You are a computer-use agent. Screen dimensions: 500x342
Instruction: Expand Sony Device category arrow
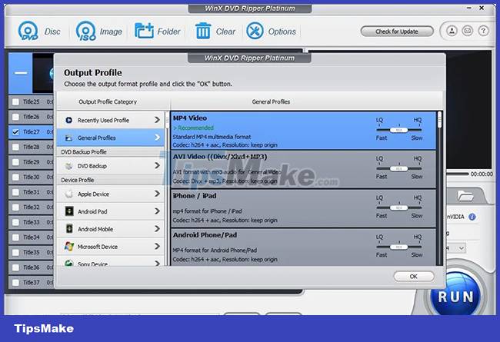157,264
